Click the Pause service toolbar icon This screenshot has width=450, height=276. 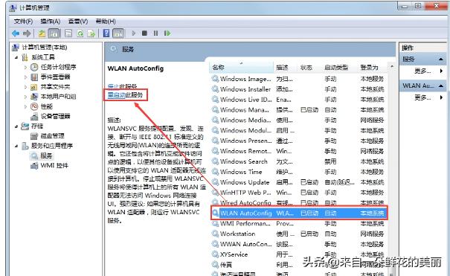(155, 33)
